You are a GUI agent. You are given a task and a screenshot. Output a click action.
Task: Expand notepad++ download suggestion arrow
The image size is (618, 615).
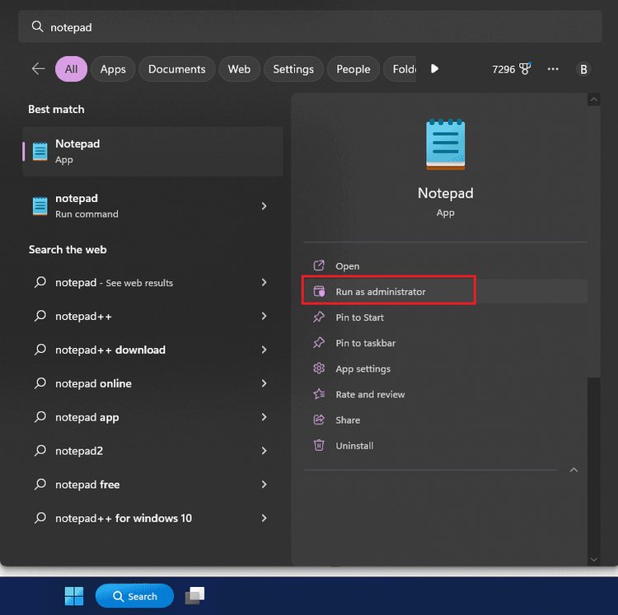click(264, 350)
